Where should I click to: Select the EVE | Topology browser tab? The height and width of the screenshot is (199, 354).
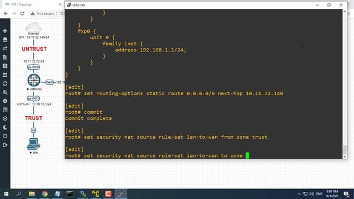(x=22, y=4)
